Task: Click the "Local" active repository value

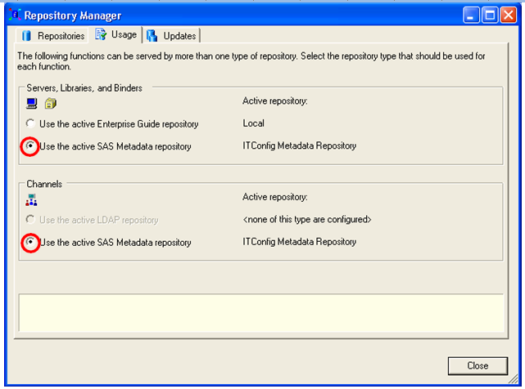Action: [253, 124]
